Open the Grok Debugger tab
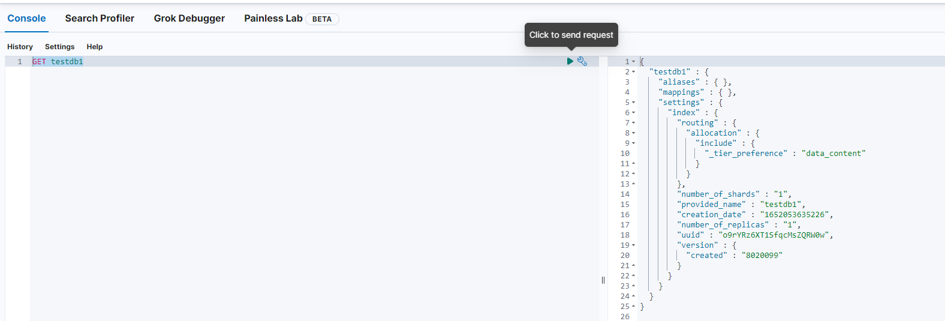The image size is (945, 321). point(189,19)
